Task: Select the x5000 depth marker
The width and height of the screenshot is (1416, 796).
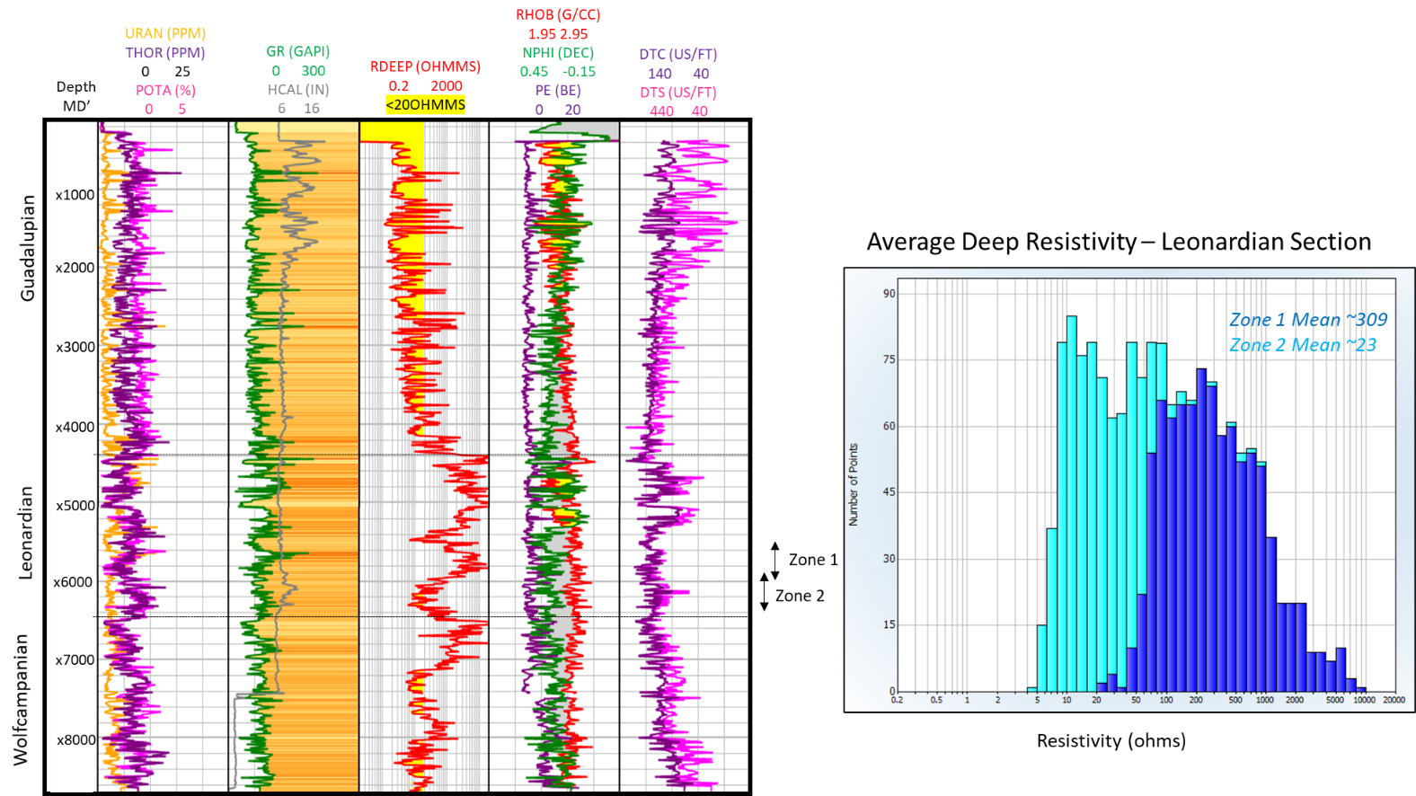Action: (75, 506)
